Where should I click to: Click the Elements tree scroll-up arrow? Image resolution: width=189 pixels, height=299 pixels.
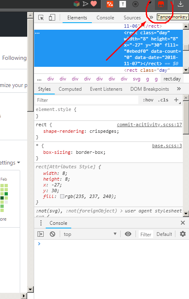tap(186, 26)
